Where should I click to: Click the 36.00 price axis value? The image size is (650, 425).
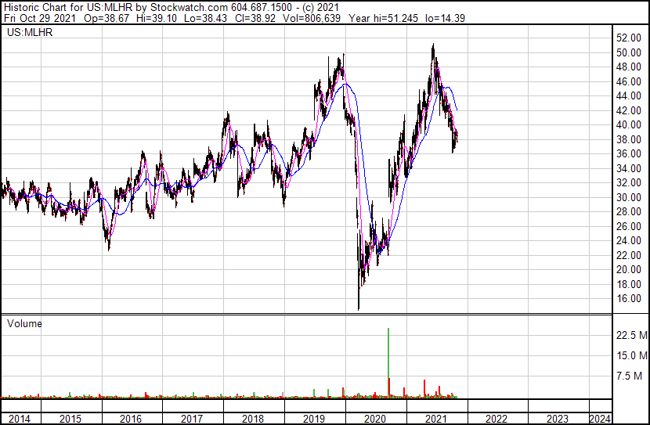(x=629, y=153)
